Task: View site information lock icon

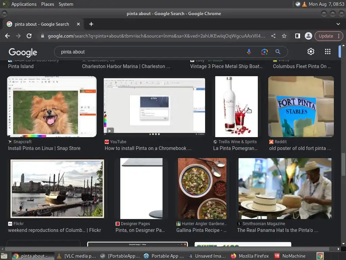Action: click(x=43, y=36)
